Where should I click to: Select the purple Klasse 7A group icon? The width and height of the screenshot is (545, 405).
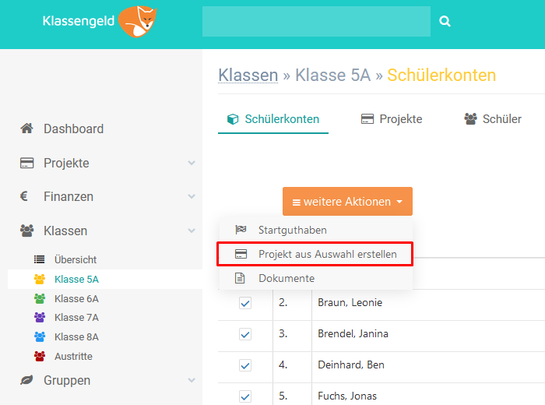coord(40,318)
